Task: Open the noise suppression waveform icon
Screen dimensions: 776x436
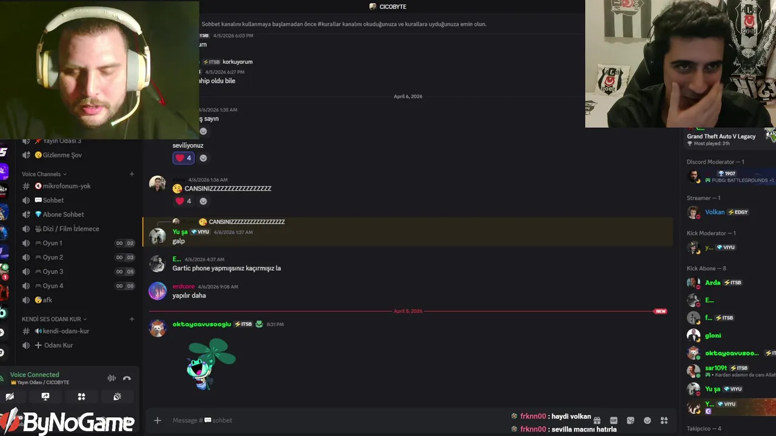Action: click(112, 378)
